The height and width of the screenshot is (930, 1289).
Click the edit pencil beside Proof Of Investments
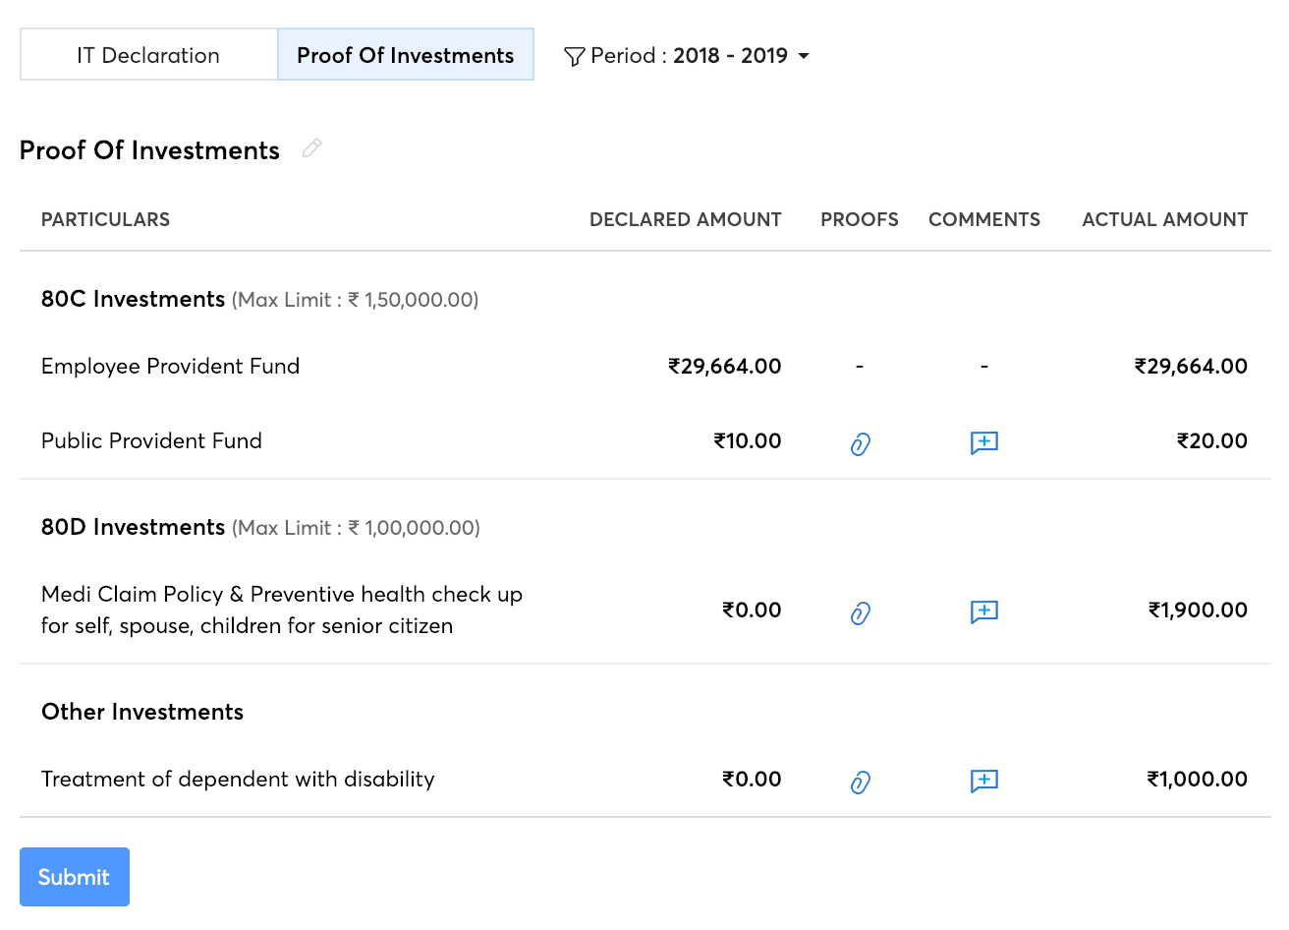click(x=312, y=148)
